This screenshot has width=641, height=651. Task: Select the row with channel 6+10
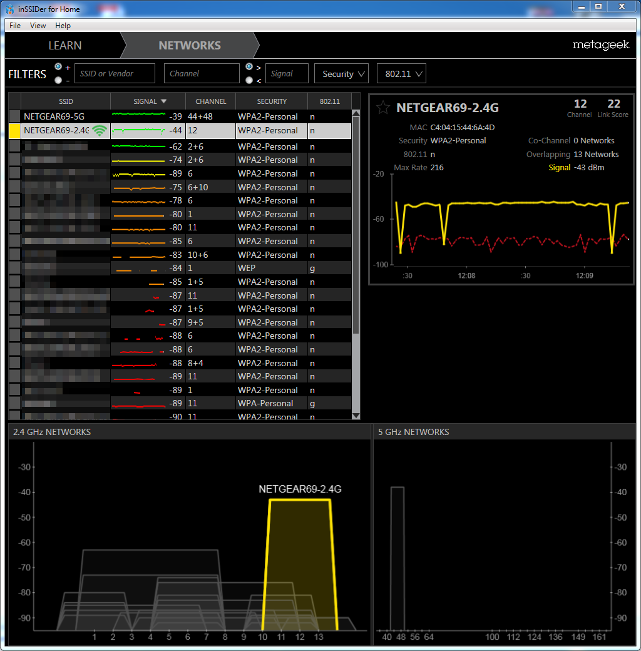[x=180, y=187]
